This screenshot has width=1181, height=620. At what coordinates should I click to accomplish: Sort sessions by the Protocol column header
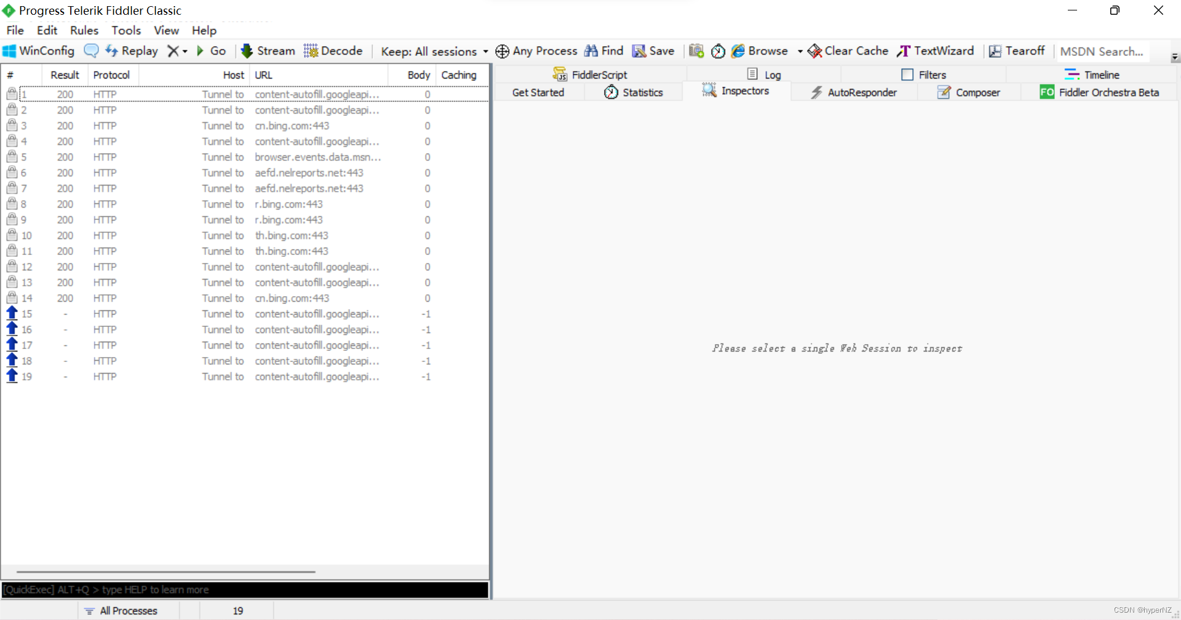(113, 75)
